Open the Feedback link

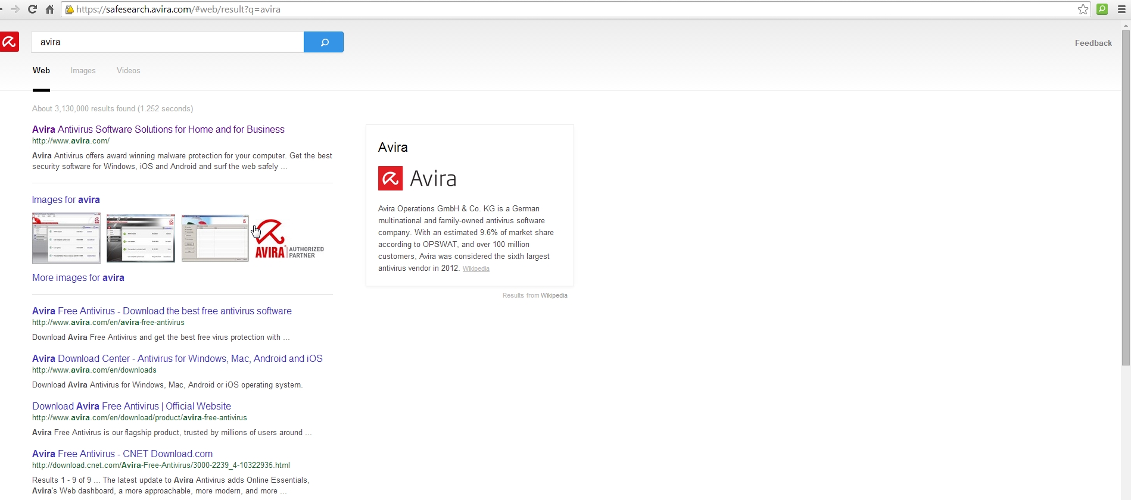pyautogui.click(x=1093, y=43)
